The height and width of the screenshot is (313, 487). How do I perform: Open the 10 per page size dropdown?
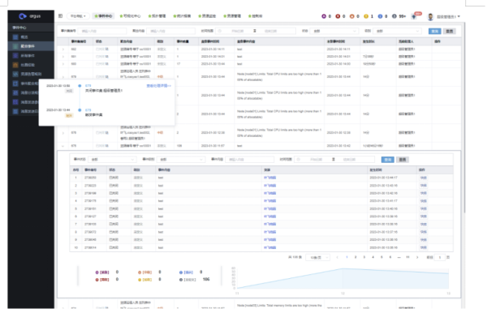coord(317,258)
